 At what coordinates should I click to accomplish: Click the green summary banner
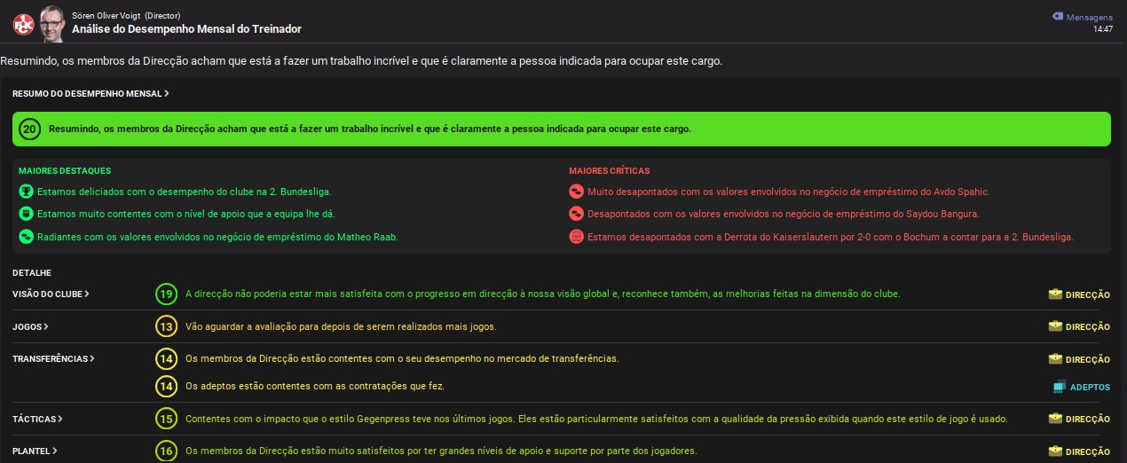pyautogui.click(x=562, y=129)
